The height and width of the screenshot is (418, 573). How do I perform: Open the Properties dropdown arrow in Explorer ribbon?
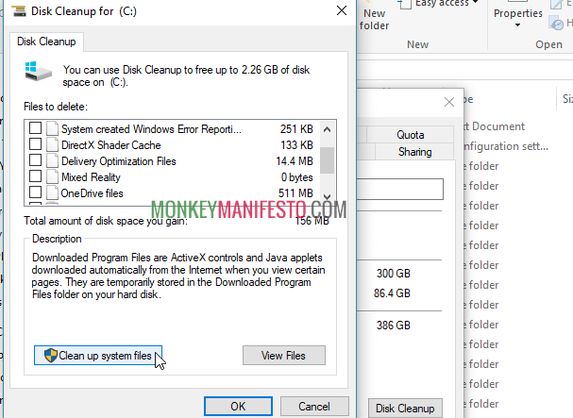pos(517,25)
